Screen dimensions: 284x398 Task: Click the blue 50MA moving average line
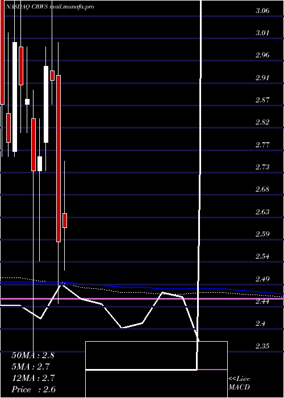142,287
